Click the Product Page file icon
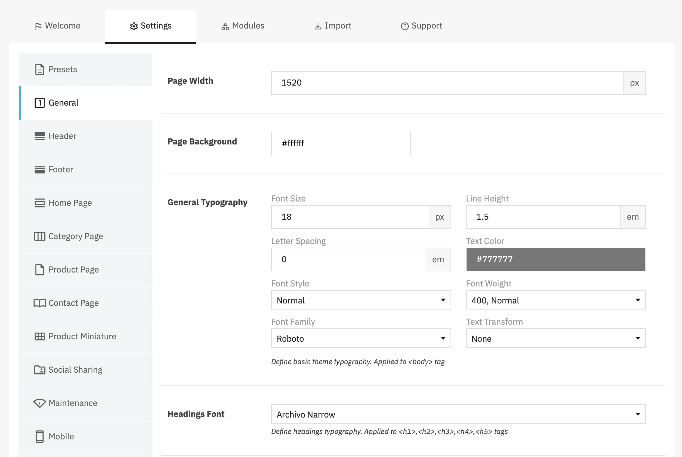This screenshot has height=457, width=682. point(40,270)
